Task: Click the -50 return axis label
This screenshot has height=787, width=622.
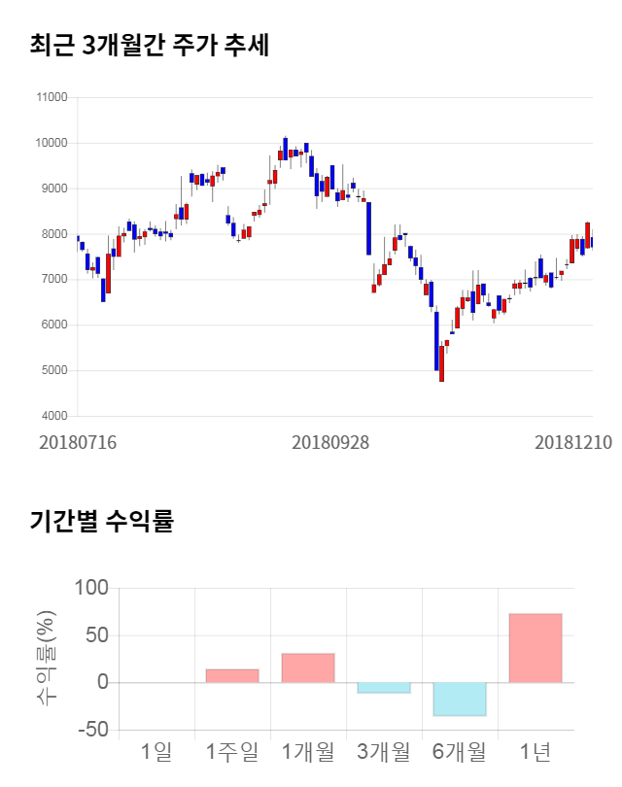Action: coord(91,730)
